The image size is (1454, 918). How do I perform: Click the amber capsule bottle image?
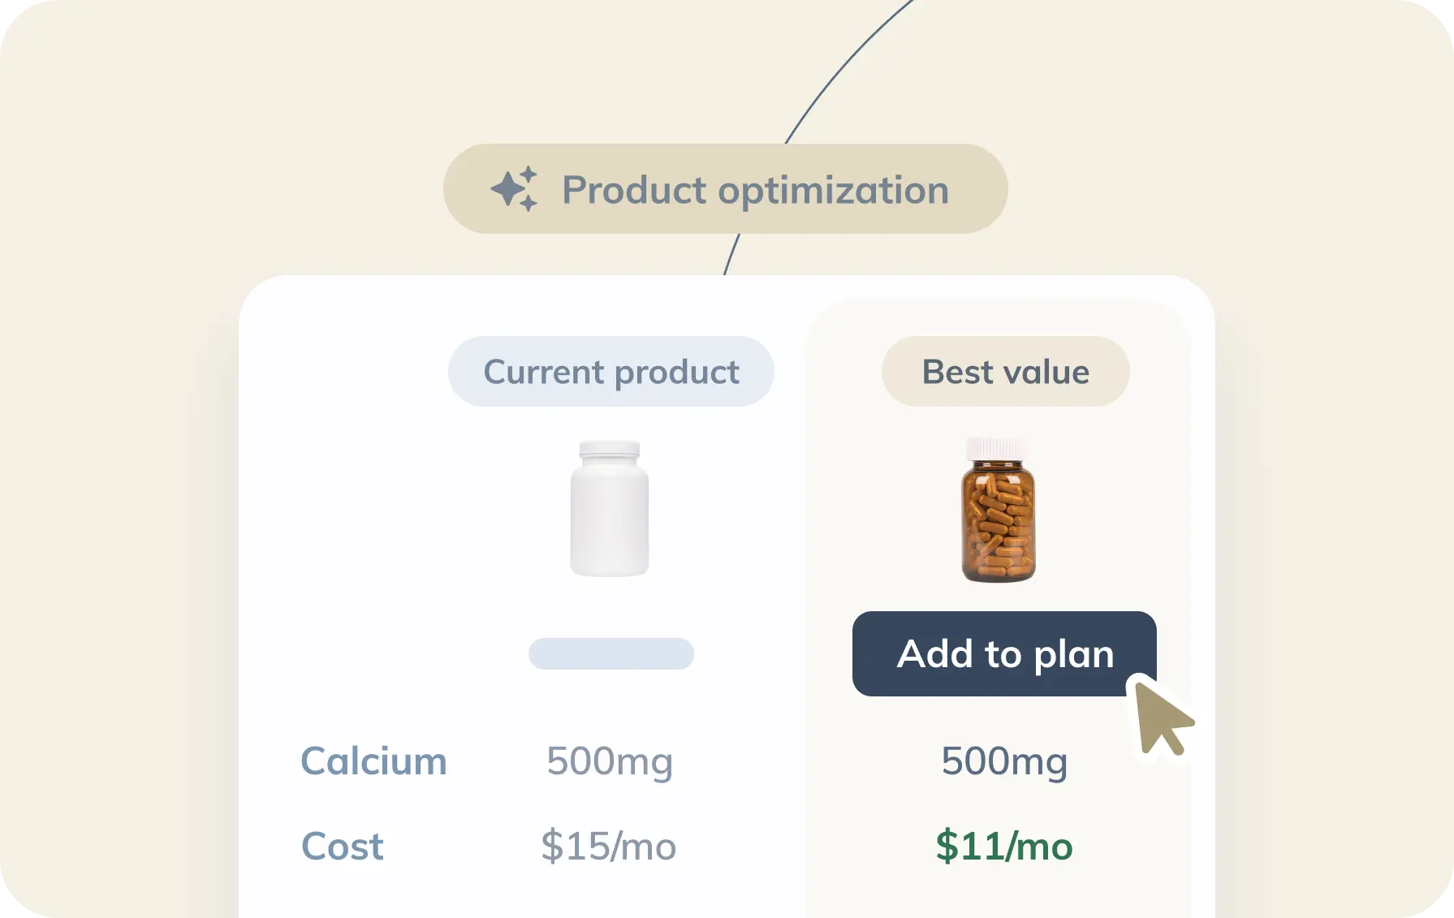tap(999, 519)
